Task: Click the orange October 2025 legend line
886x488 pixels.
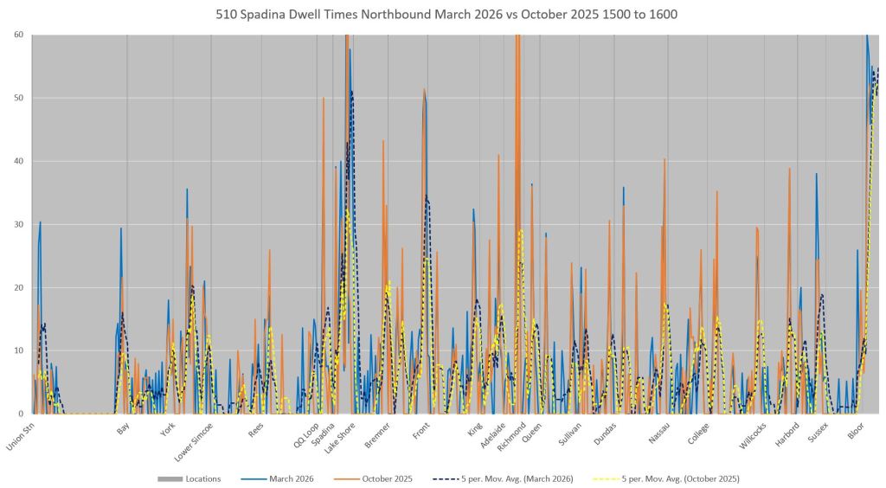Action: (344, 478)
